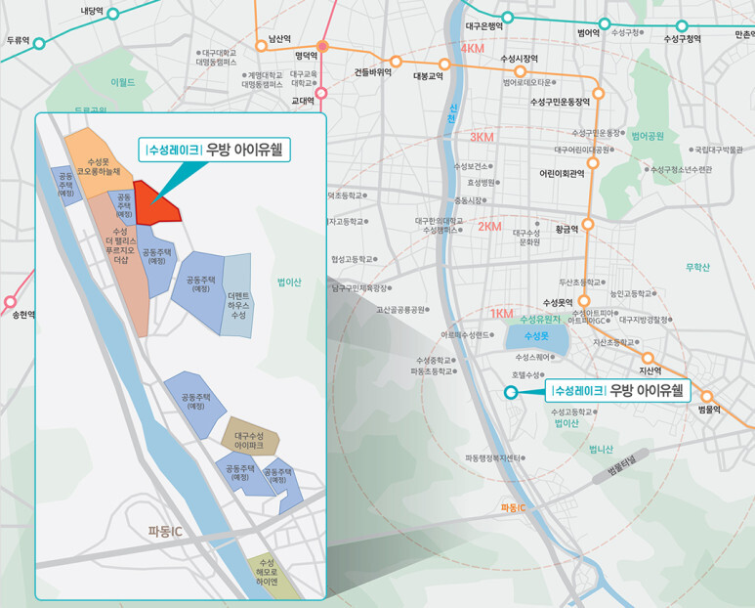755x608 pixels.
Task: Click the 수성구민운동장역 station circle
Action: [x=599, y=93]
